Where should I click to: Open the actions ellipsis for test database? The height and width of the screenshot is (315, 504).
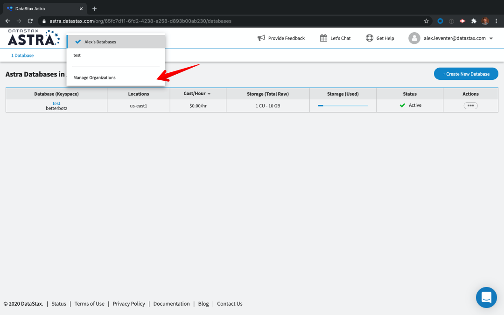pos(470,105)
